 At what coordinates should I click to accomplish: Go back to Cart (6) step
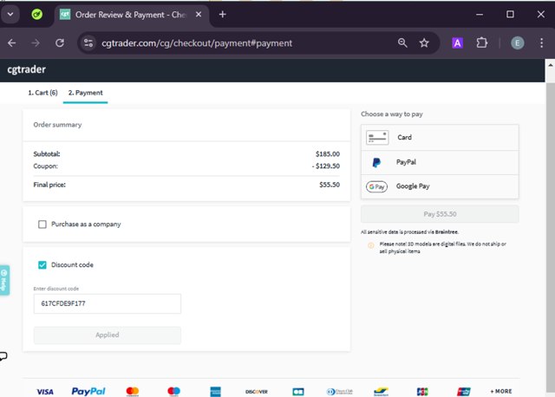(42, 93)
